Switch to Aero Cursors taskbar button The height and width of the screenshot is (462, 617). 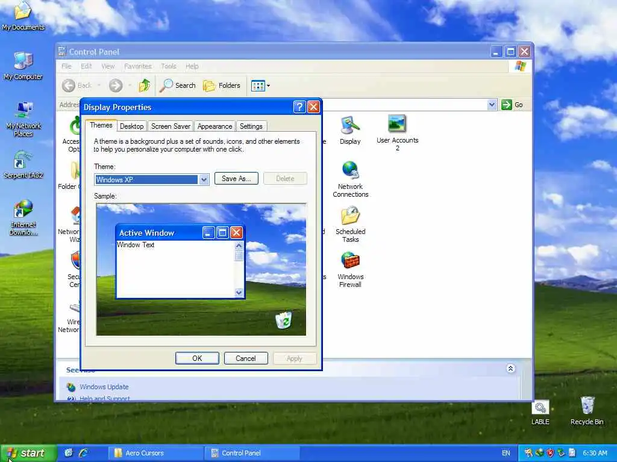point(155,453)
